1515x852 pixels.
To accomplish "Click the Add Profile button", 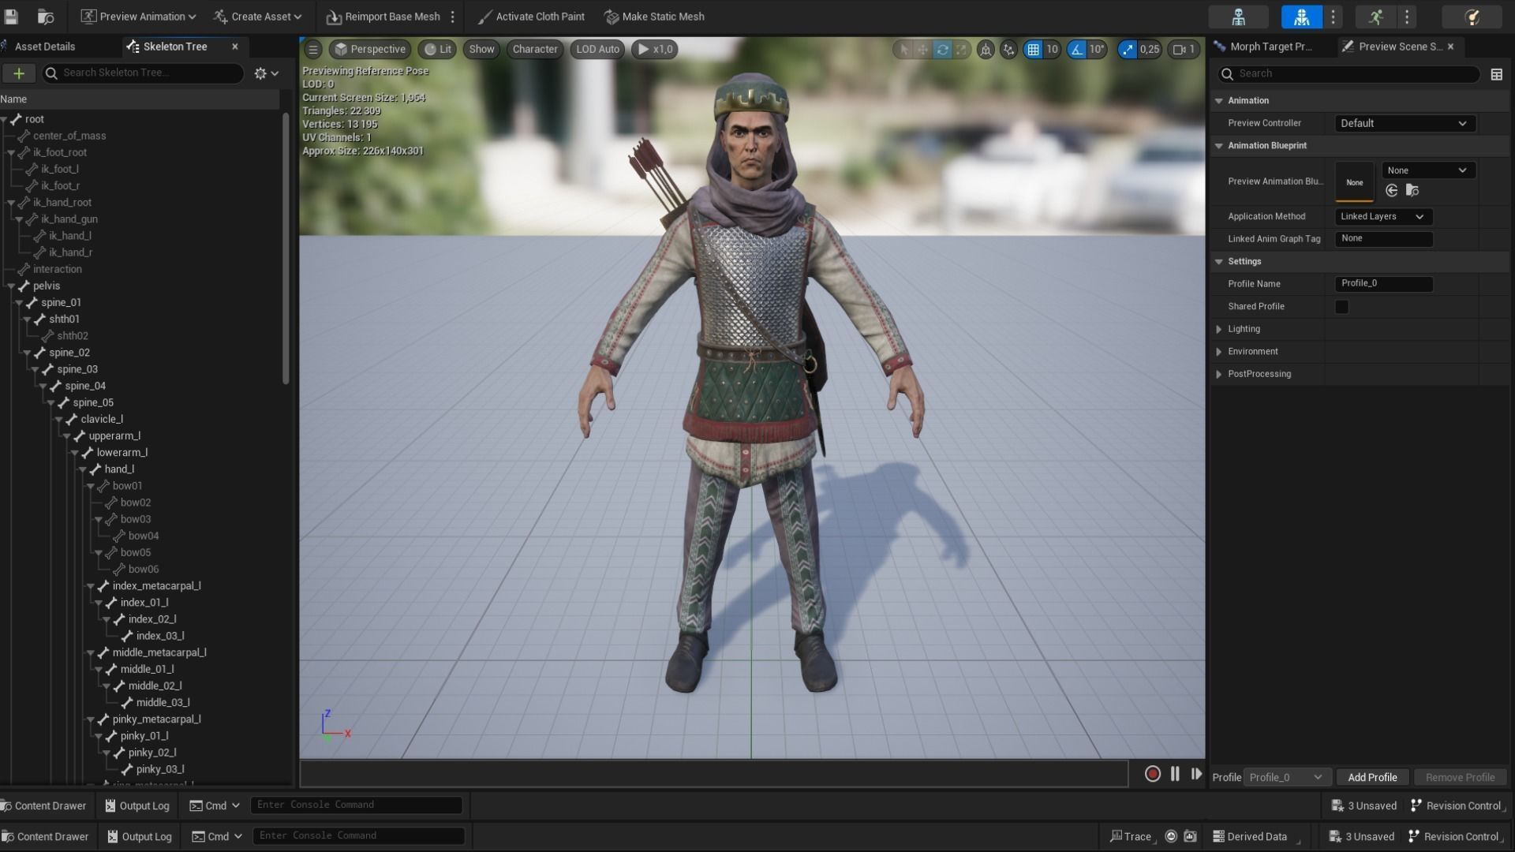I will (1372, 778).
